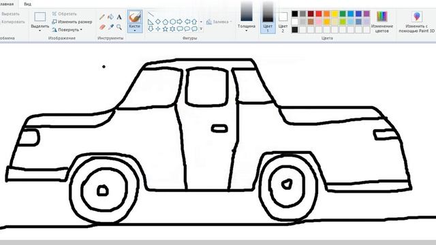The image size is (436, 245).
Task: Pick the pink color swatch
Action: [319, 22]
